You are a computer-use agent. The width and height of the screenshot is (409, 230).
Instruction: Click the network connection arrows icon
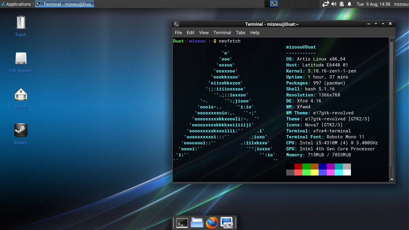pos(325,4)
